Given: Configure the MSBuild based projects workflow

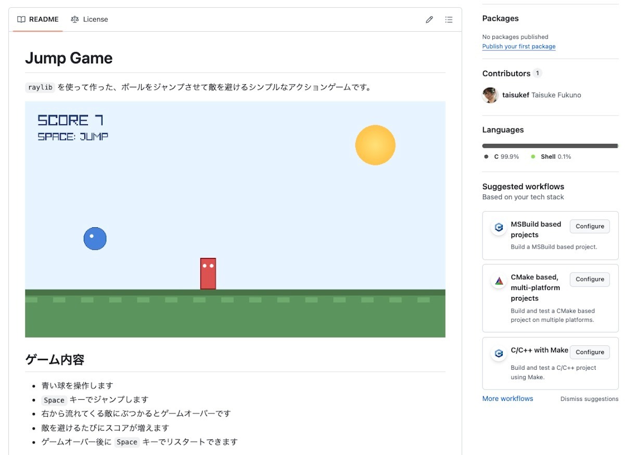Looking at the screenshot, I should [x=590, y=226].
